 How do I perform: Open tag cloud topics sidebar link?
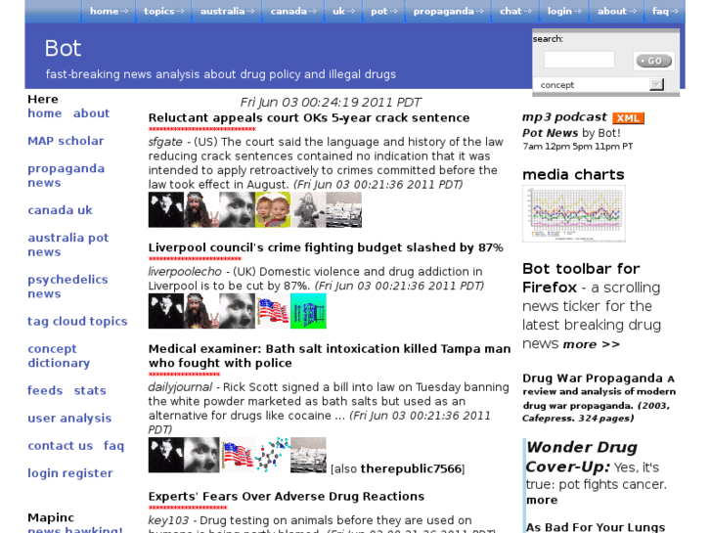77,321
